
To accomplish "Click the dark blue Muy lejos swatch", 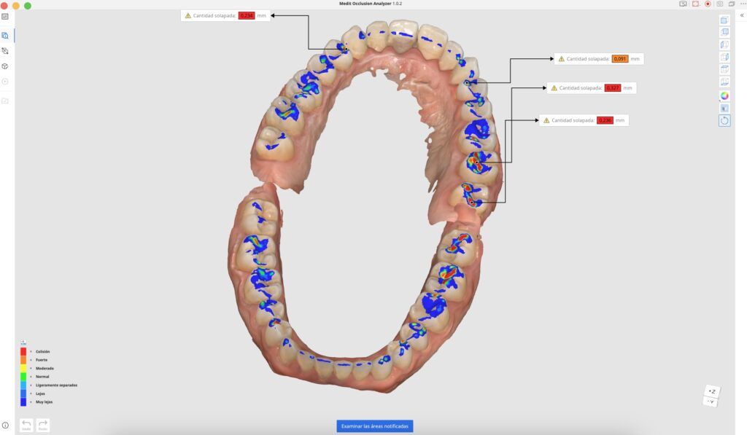I will 23,402.
